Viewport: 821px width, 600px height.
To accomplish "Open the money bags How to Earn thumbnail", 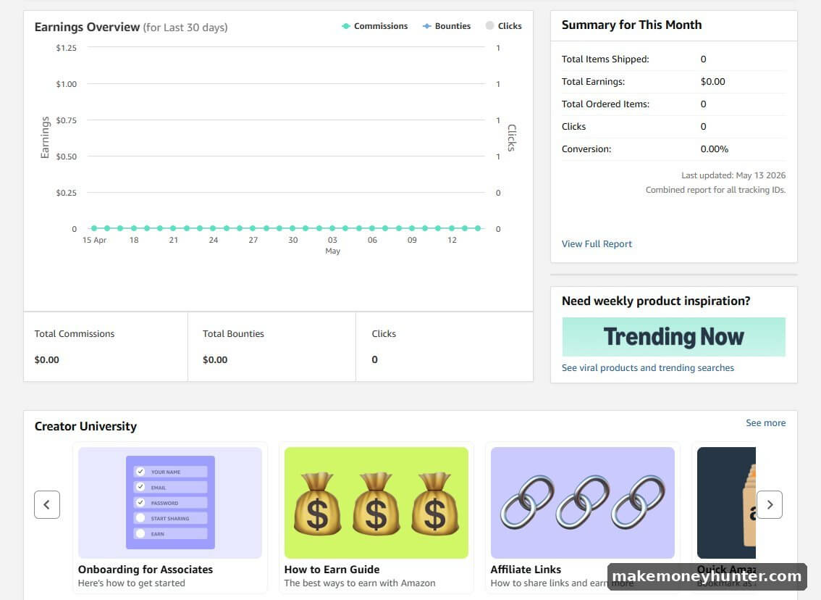I will click(376, 502).
